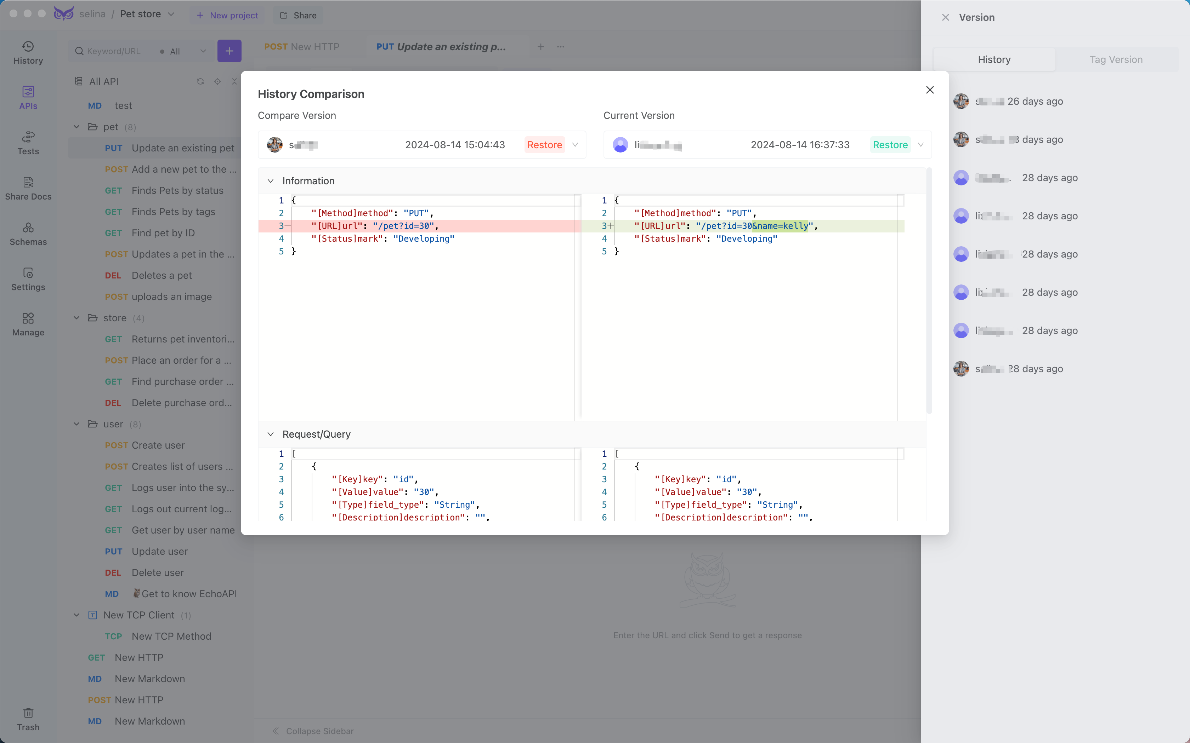Close the History Comparison dialog
Image resolution: width=1190 pixels, height=743 pixels.
[929, 90]
